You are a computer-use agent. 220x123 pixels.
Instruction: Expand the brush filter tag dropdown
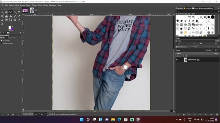(x=218, y=11)
